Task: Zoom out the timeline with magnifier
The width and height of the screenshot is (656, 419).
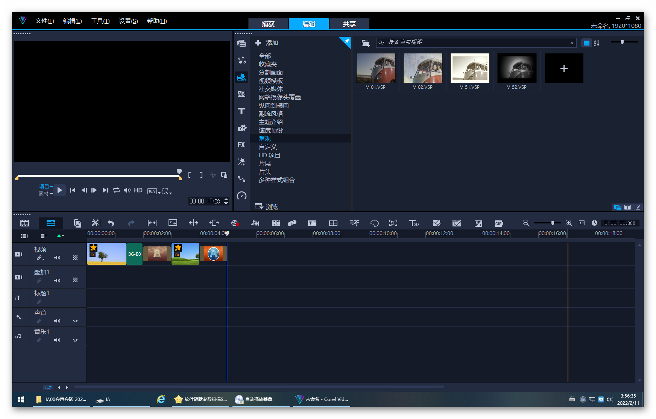Action: pos(526,223)
